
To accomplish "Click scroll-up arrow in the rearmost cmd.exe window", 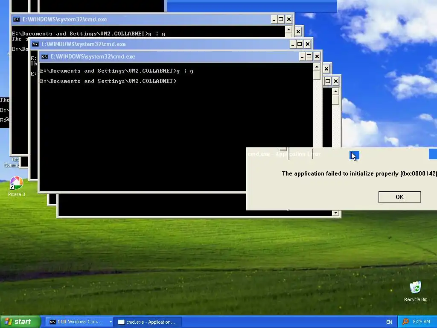I will coord(288,29).
